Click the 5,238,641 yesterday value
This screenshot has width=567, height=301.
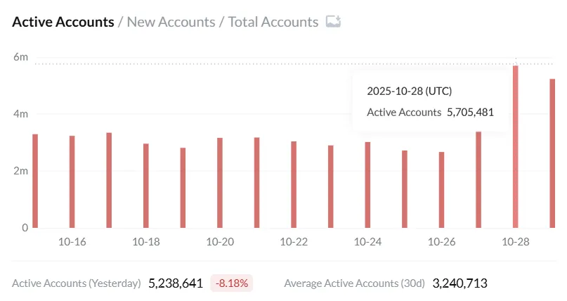click(176, 283)
